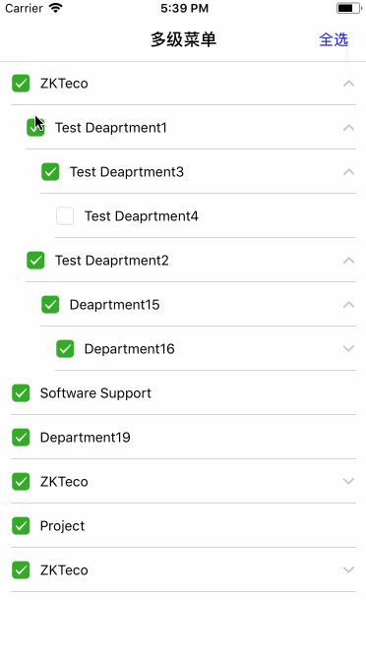Uncheck the Deaprtment15 green checkbox
The width and height of the screenshot is (366, 654).
(50, 305)
